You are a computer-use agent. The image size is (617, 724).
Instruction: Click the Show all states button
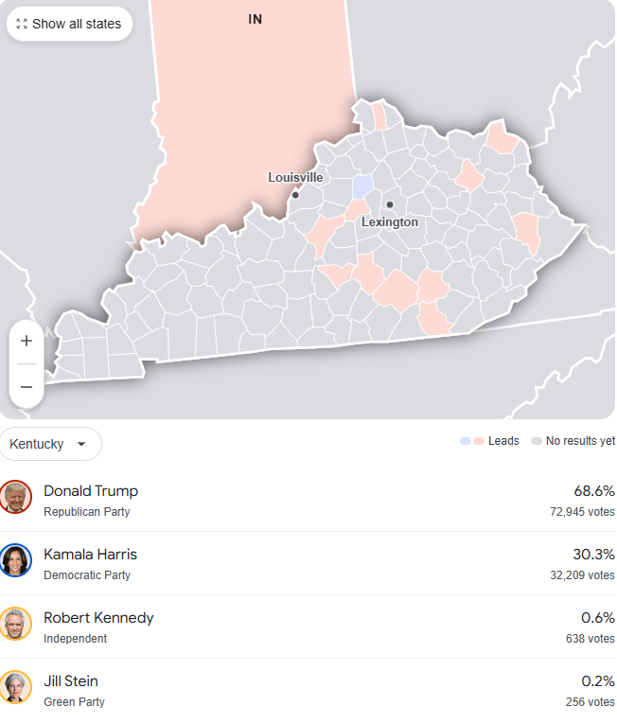[x=69, y=24]
